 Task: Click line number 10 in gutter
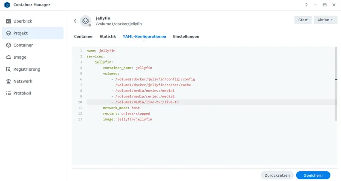[x=80, y=102]
